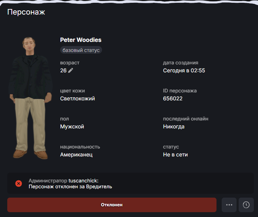Click the status value Не в сети

(175, 155)
